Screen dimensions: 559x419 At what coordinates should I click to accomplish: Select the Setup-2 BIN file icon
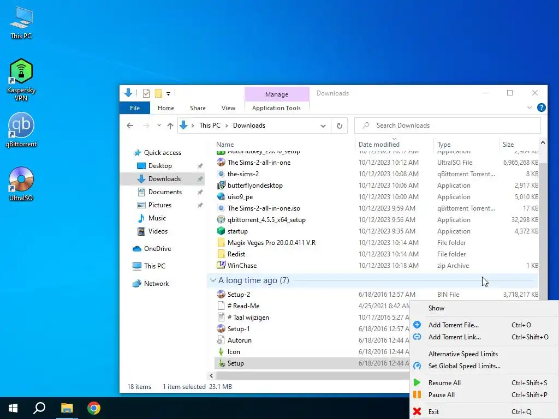tap(221, 294)
